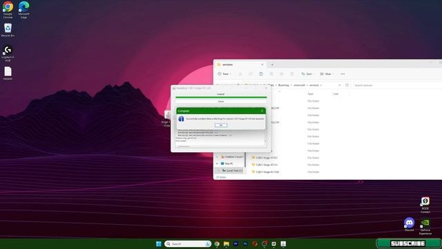Screen dimensions: 442x249
Task: Select GeForce Experience desktop icon
Action: click(x=425, y=227)
